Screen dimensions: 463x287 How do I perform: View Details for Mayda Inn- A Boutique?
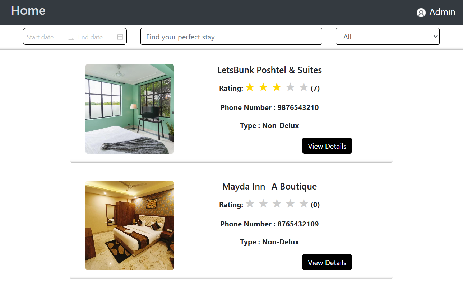(x=327, y=262)
